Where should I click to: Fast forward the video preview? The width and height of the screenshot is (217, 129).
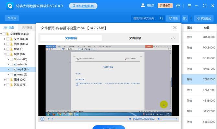pos(130,119)
